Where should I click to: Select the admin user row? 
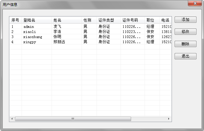point(29,27)
